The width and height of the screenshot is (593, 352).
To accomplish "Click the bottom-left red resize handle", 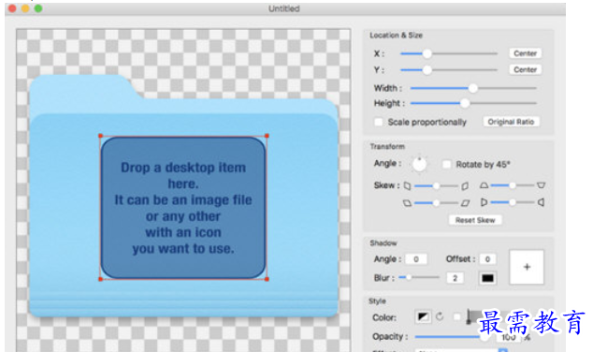I will pos(101,279).
